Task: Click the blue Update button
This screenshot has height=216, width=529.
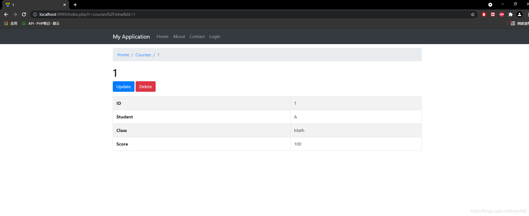Action: coord(124,87)
